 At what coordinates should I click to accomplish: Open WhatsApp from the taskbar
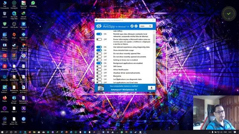click(122, 132)
